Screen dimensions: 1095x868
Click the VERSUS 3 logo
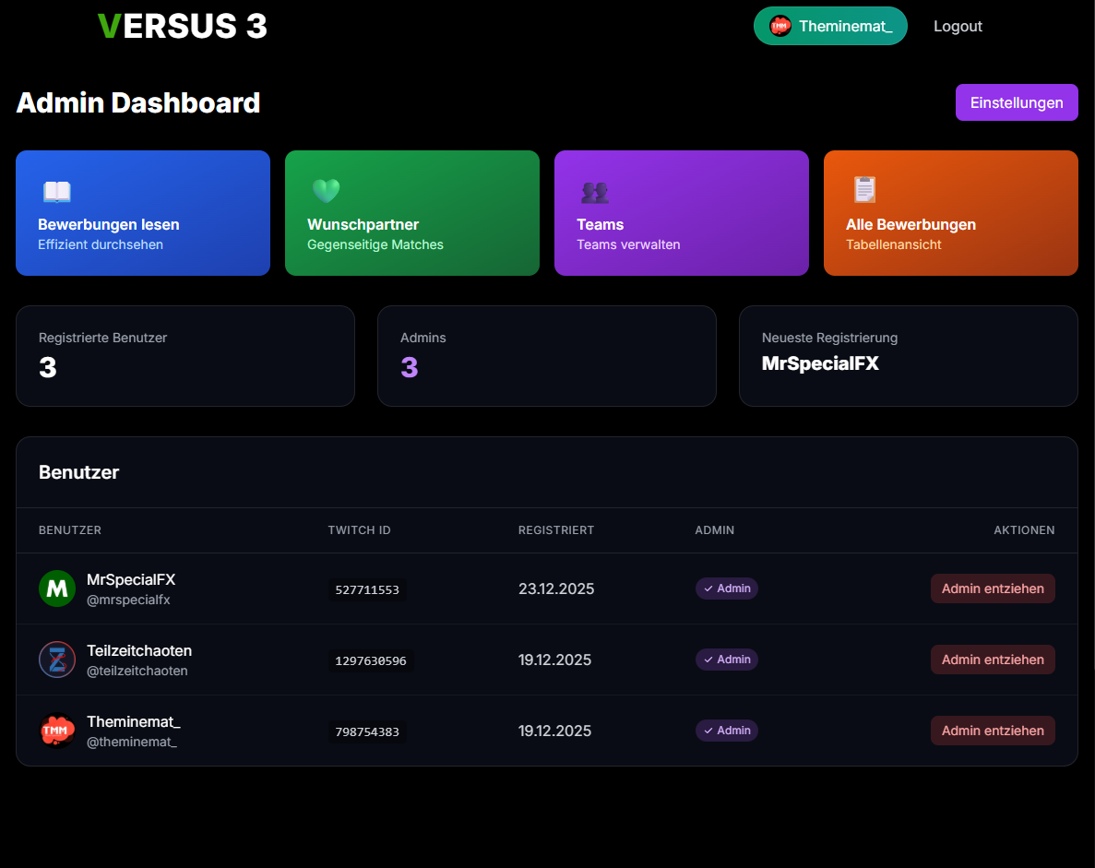click(182, 27)
